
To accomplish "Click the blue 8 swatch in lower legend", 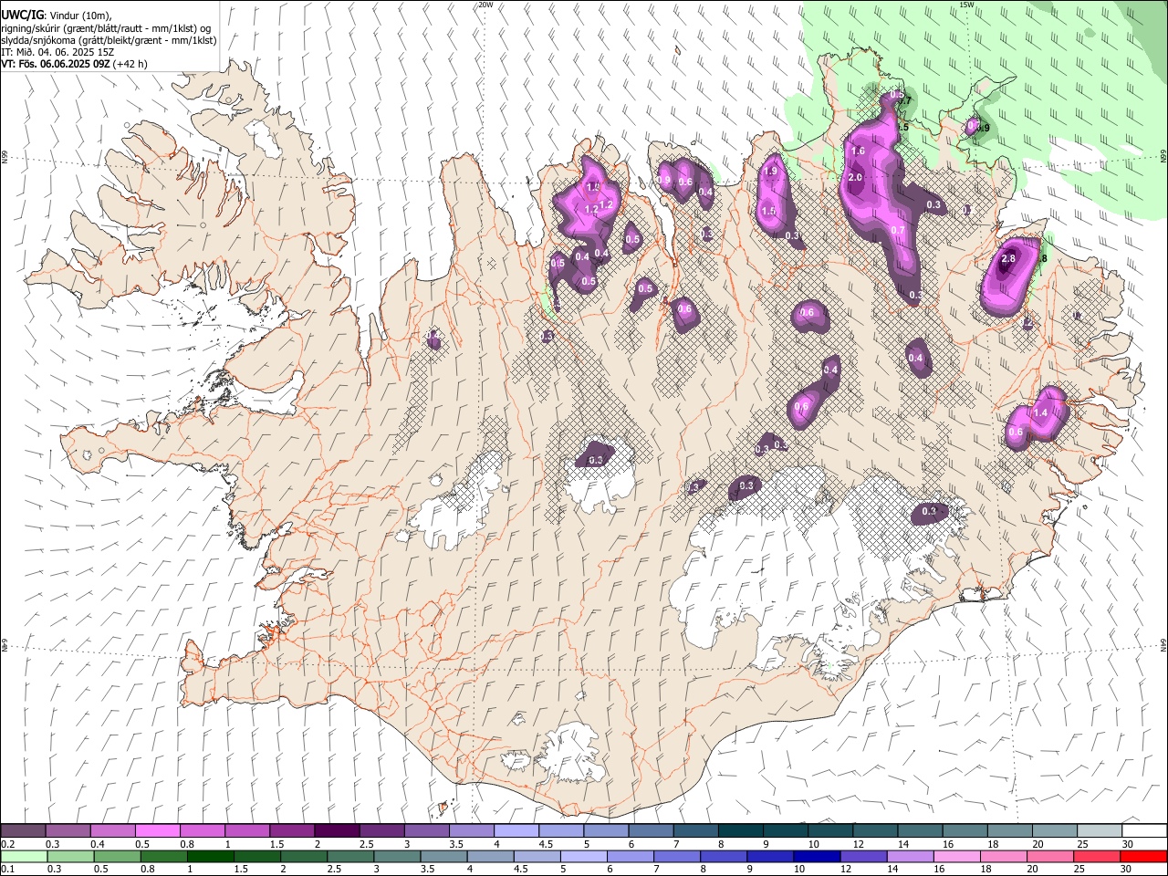I will [x=723, y=856].
